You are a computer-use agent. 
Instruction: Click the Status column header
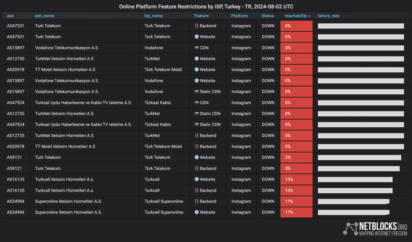[267, 16]
